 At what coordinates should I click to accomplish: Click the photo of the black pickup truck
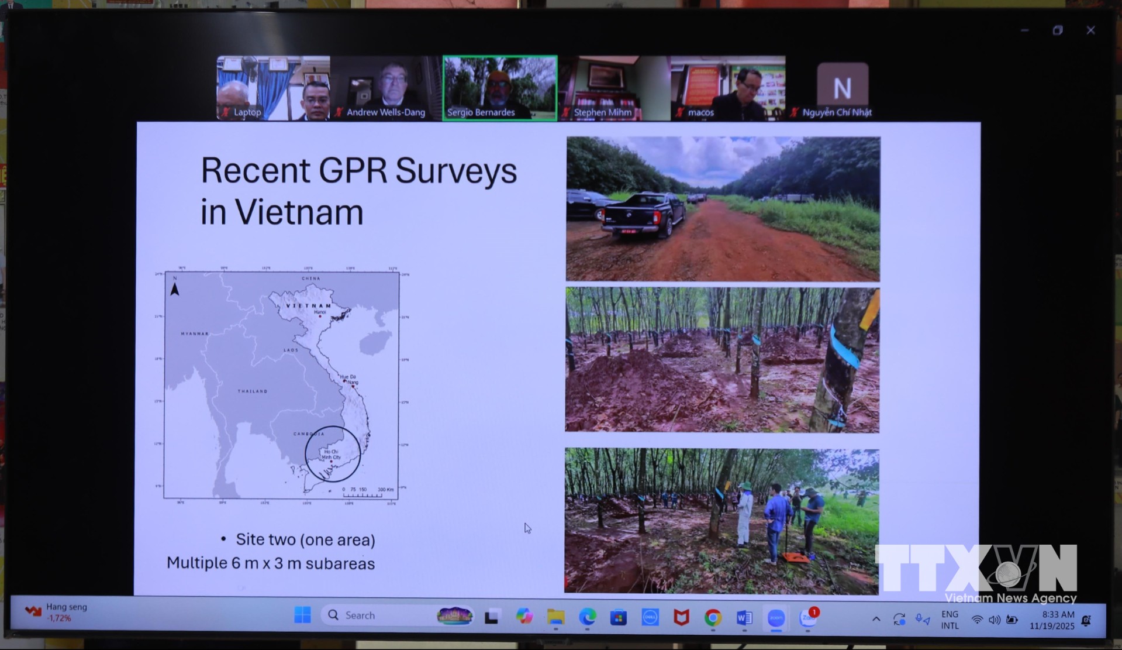coord(723,209)
